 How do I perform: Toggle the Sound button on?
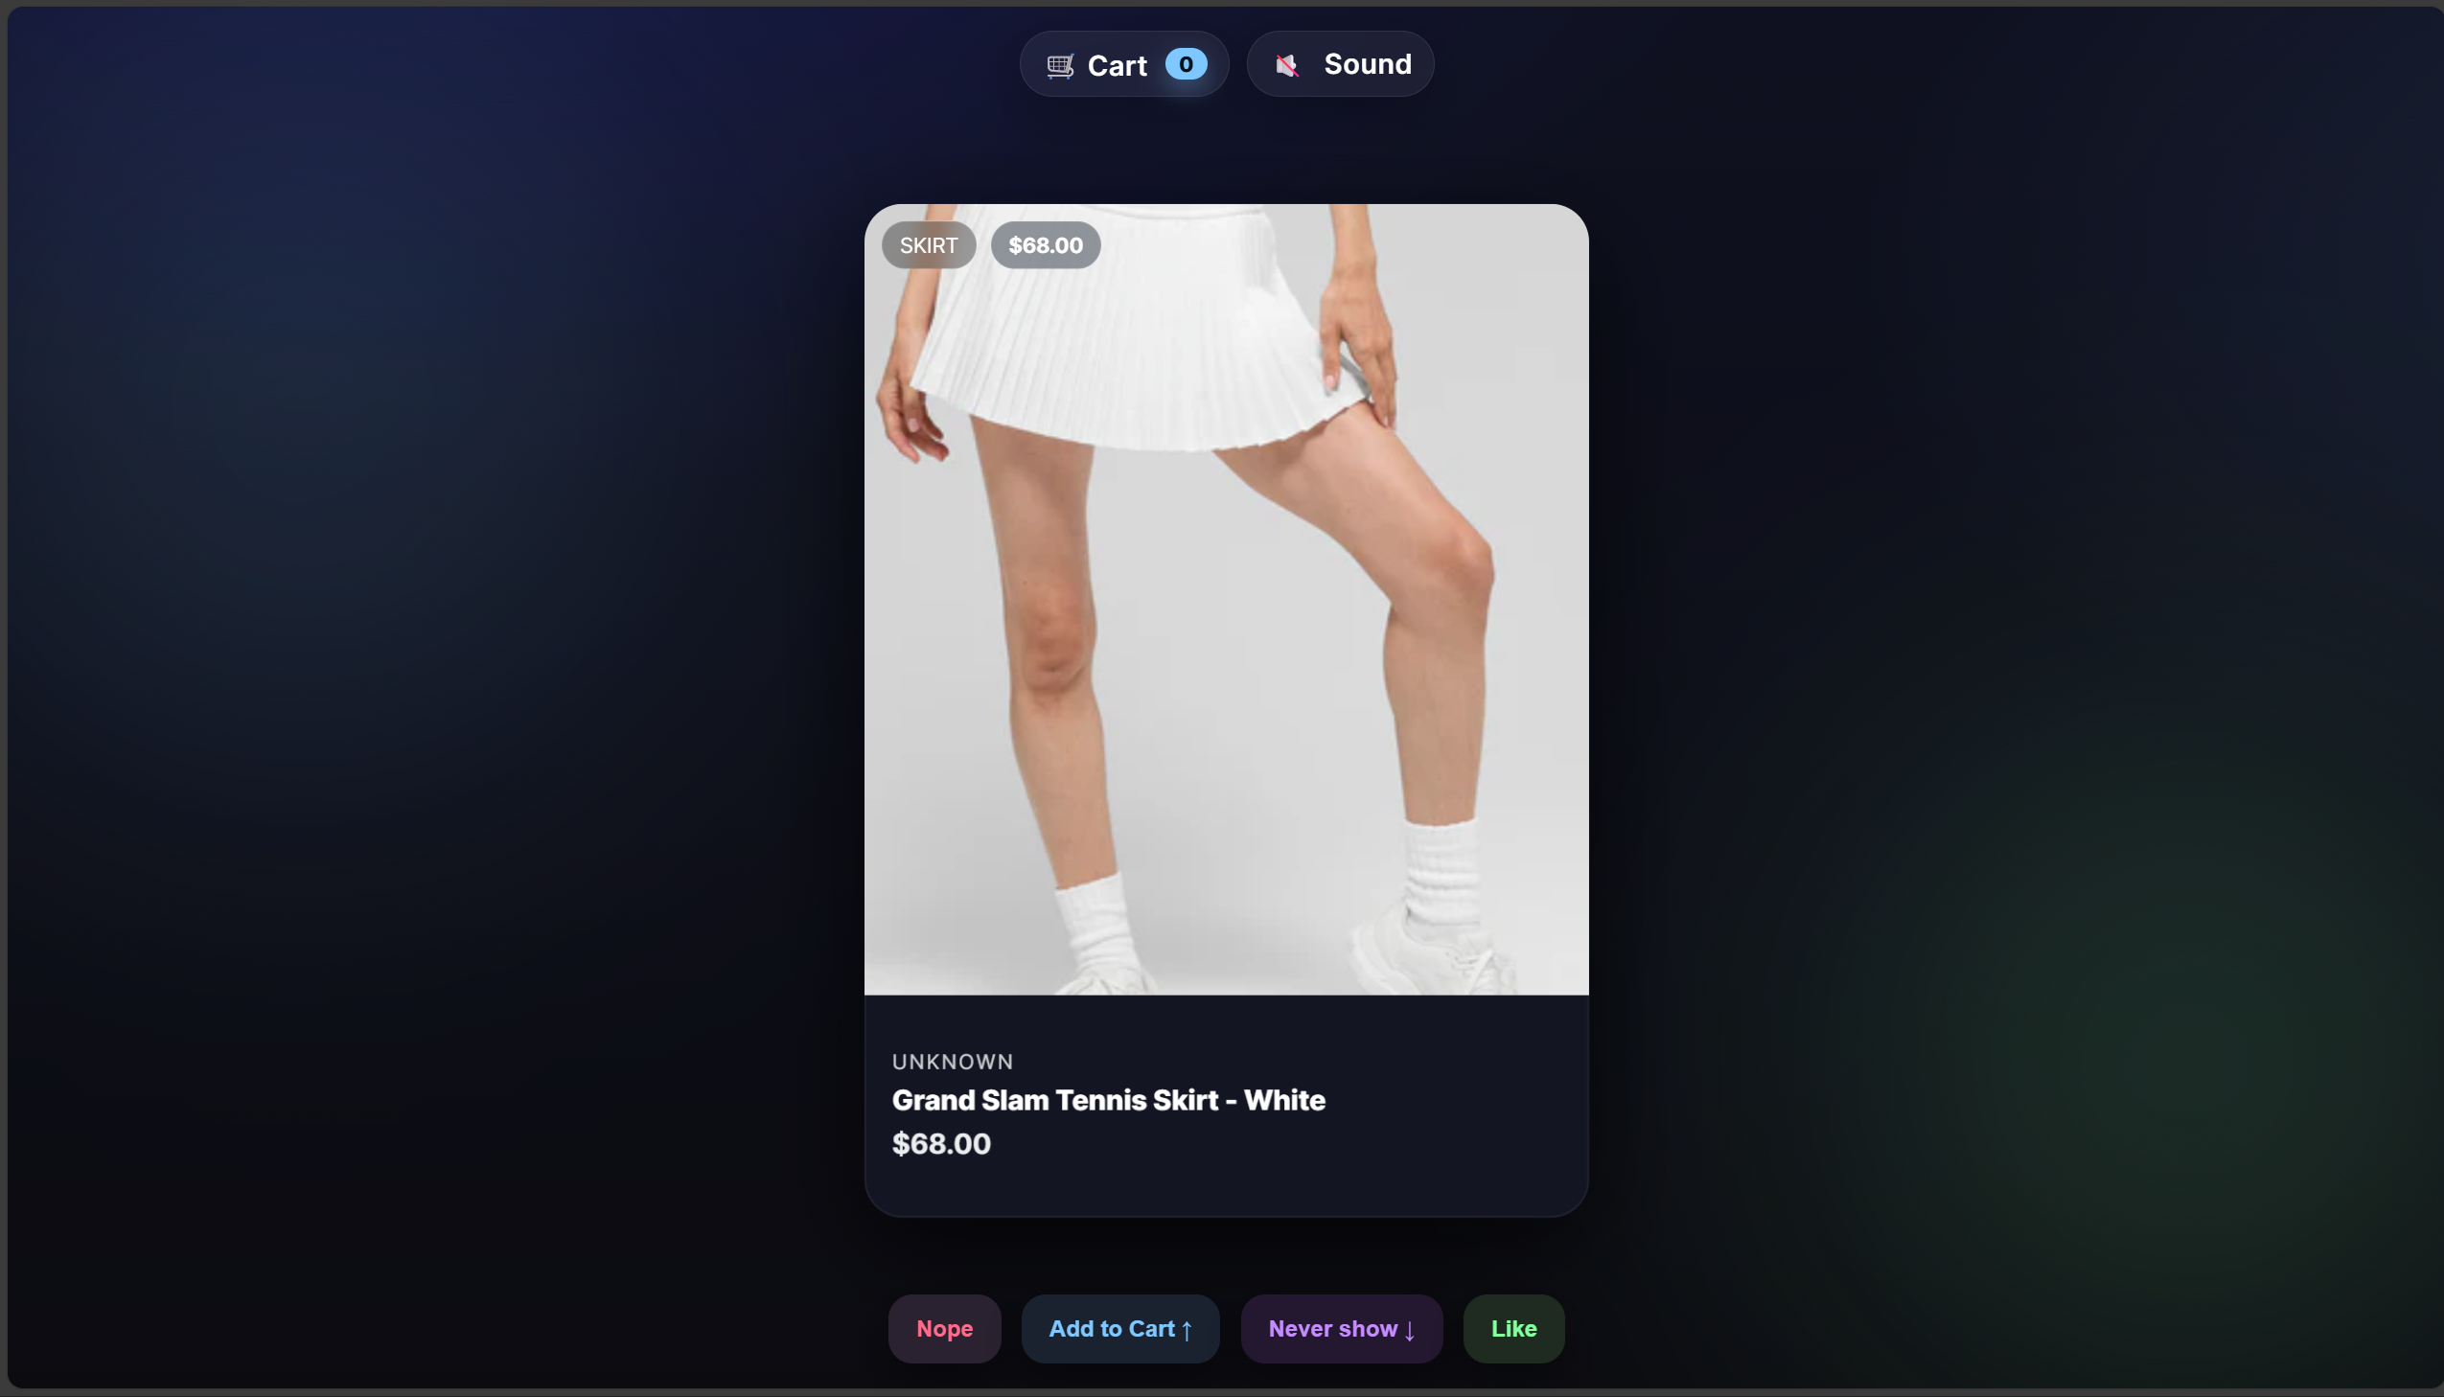[x=1340, y=64]
